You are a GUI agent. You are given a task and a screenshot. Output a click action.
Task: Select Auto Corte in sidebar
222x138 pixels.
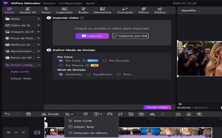click(20, 72)
